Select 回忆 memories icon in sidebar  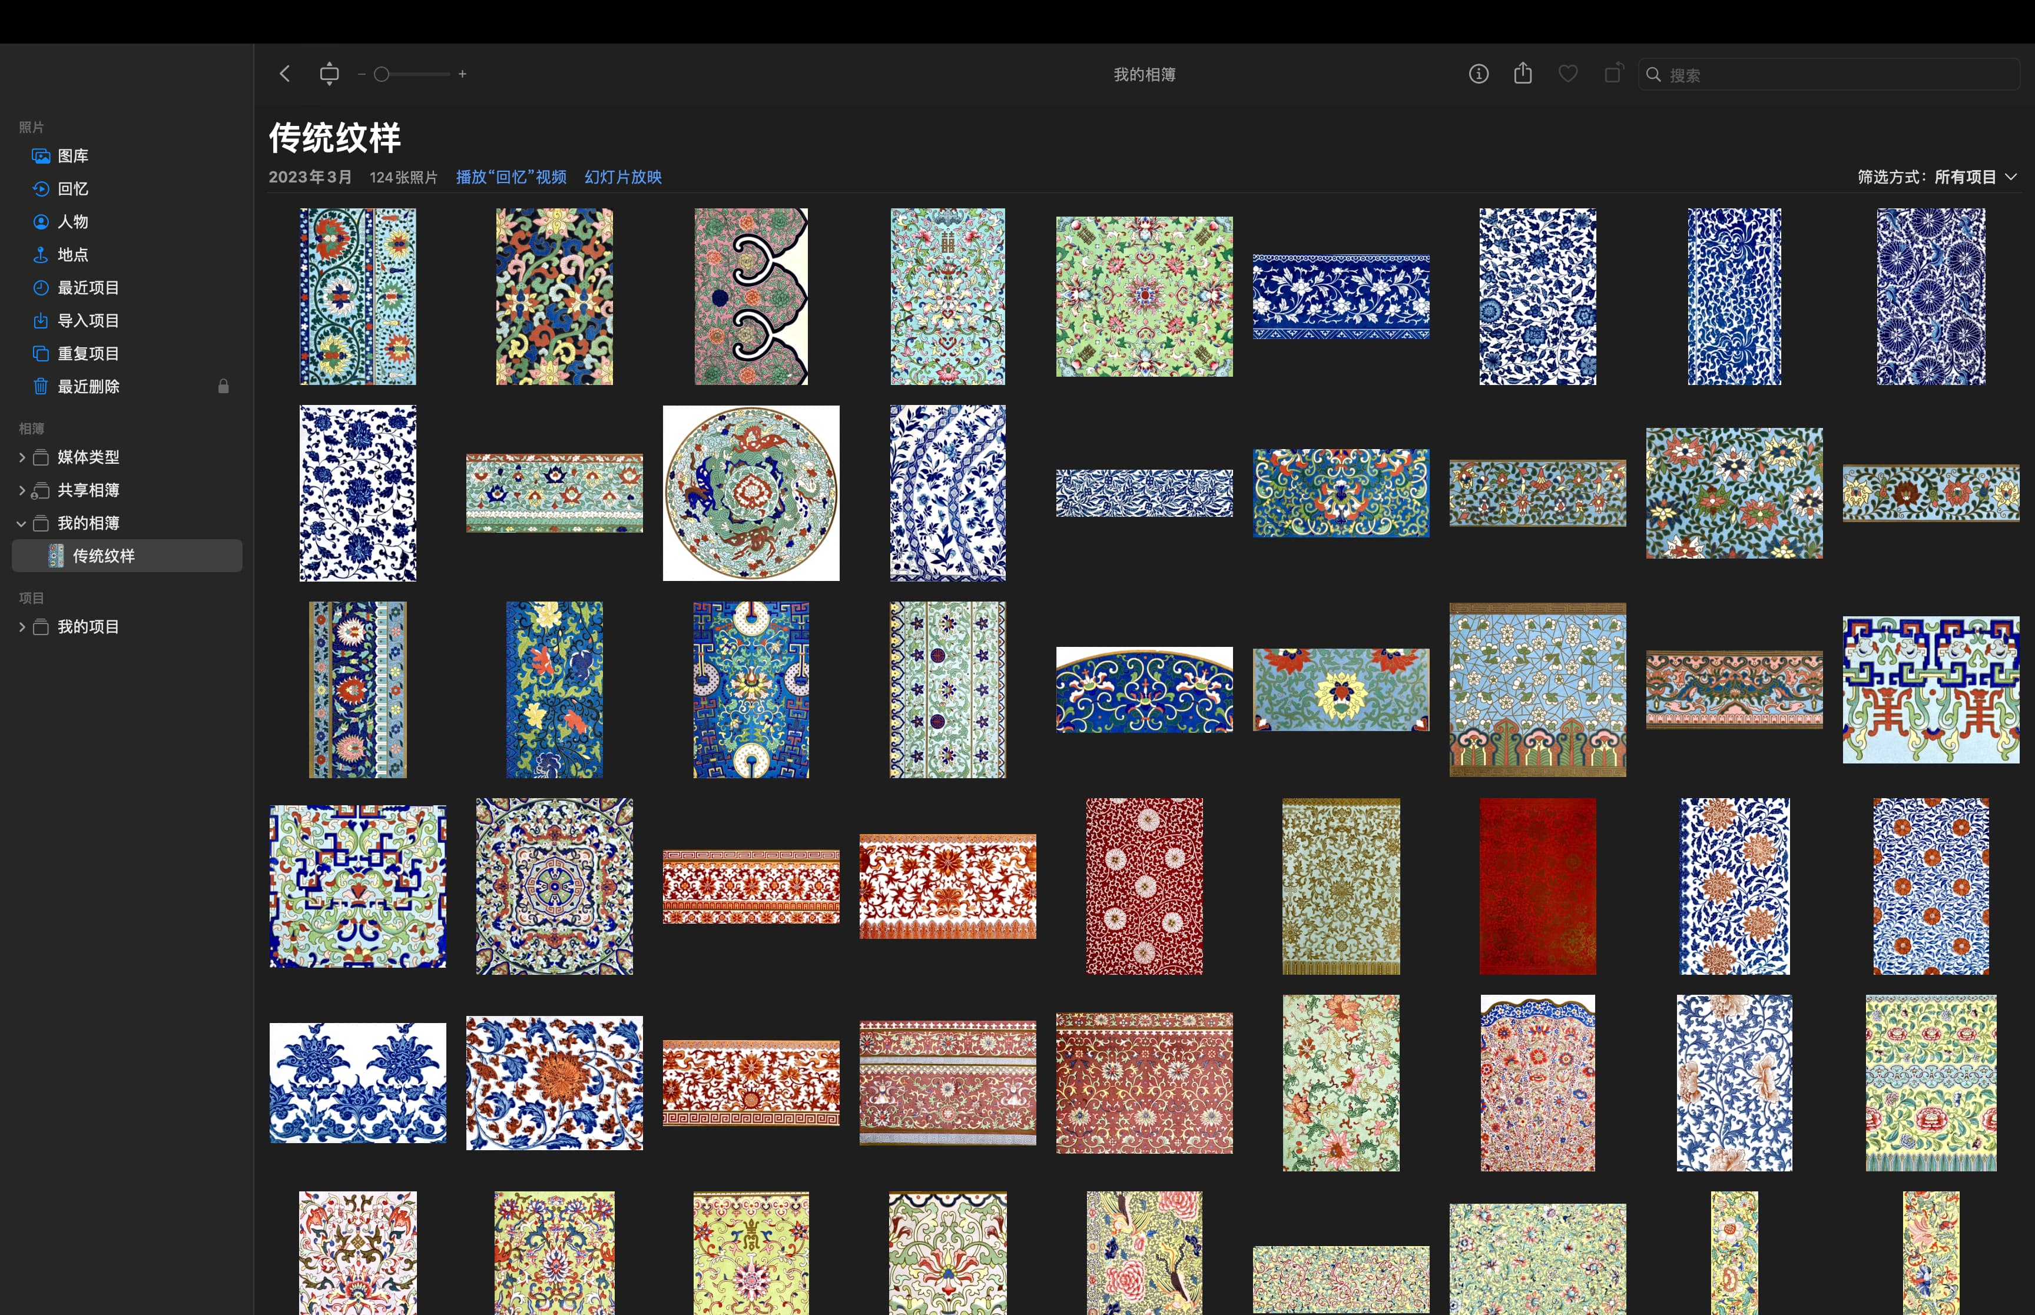coord(40,189)
